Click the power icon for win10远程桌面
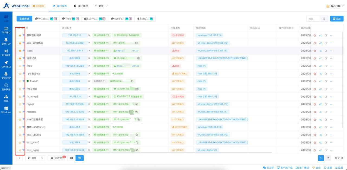Image resolution: width=347 pixels, height=170 pixels. (315, 119)
